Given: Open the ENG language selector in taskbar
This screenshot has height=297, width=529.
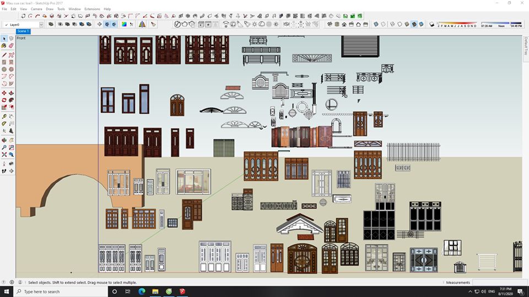Looking at the screenshot, I should tap(492, 291).
